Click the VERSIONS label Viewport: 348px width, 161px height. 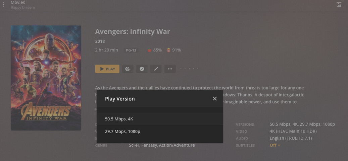245,125
